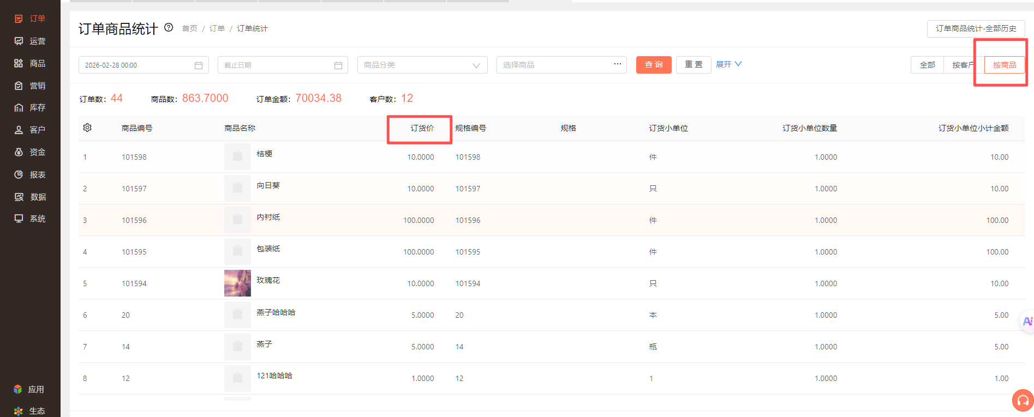Open the 系统 sidebar section

[x=30, y=219]
